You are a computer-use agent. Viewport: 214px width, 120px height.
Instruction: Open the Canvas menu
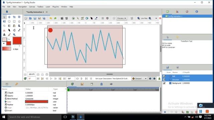click(x=32, y=7)
